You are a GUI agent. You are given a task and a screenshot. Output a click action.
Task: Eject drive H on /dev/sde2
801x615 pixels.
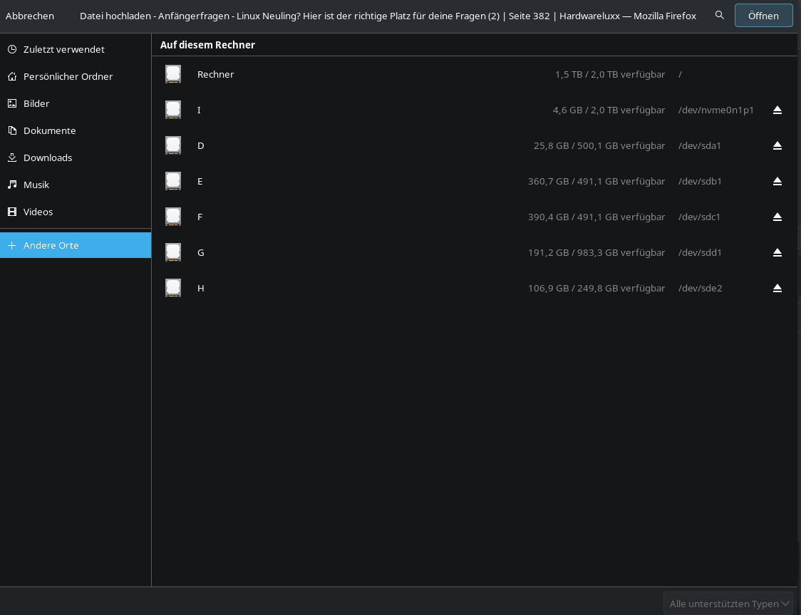(x=777, y=288)
